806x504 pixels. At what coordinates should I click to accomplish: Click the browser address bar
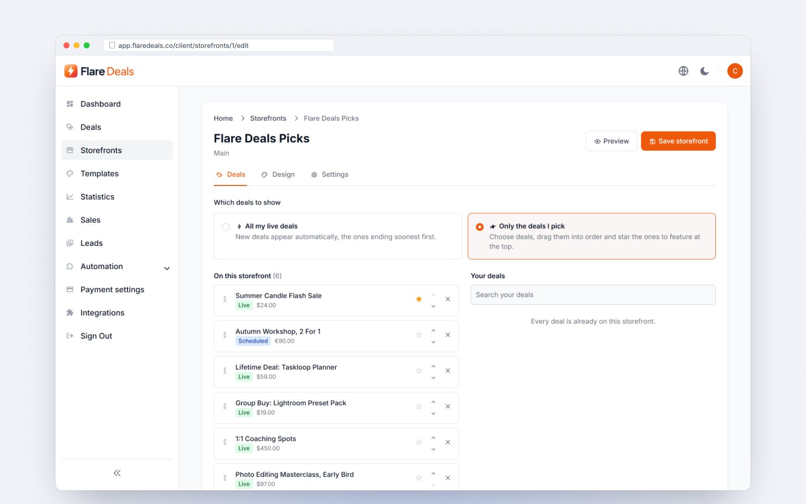[x=219, y=45]
